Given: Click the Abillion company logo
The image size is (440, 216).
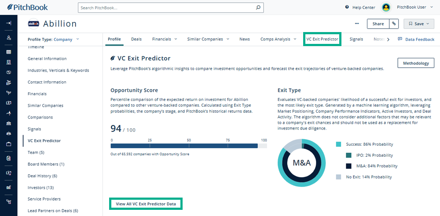Looking at the screenshot, I should pos(34,24).
